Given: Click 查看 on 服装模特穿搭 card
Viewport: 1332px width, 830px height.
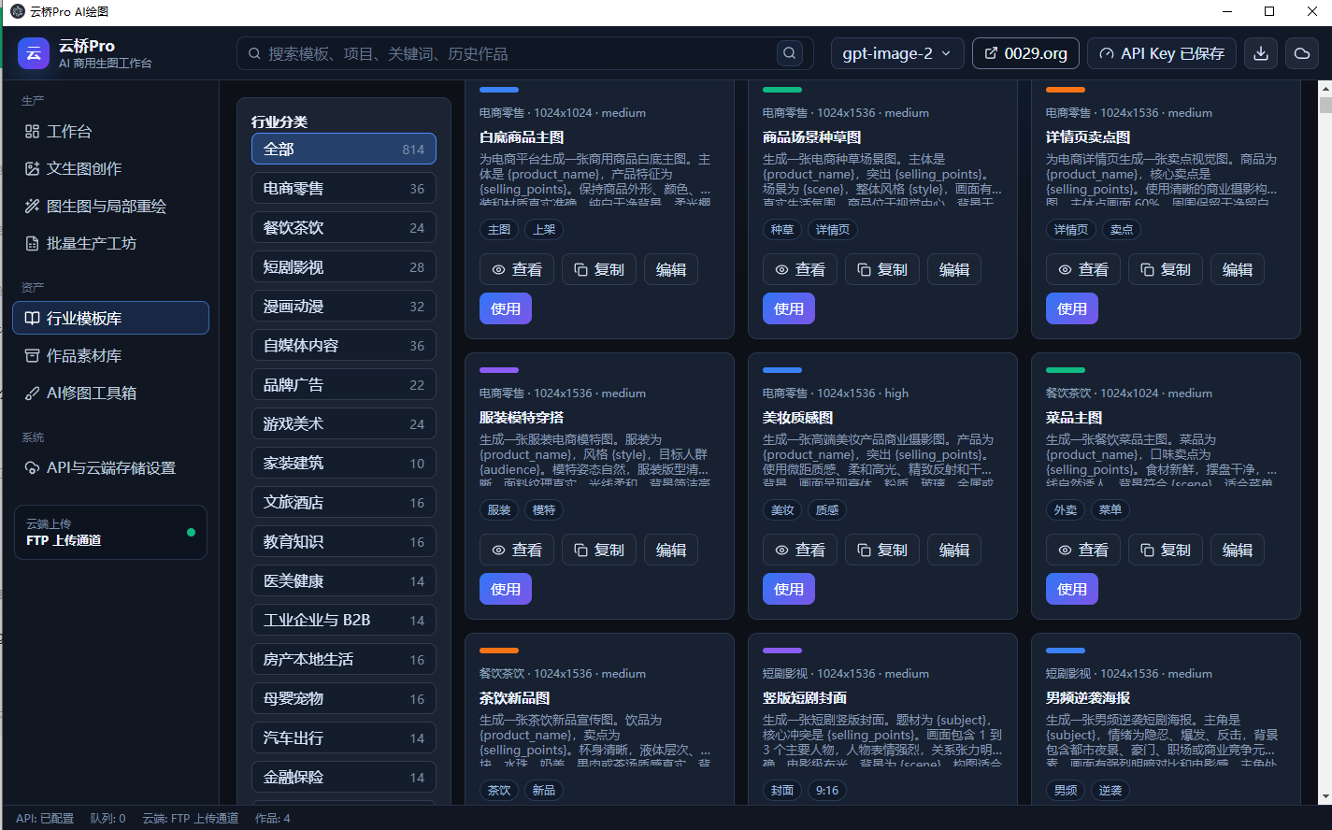Looking at the screenshot, I should [x=517, y=550].
